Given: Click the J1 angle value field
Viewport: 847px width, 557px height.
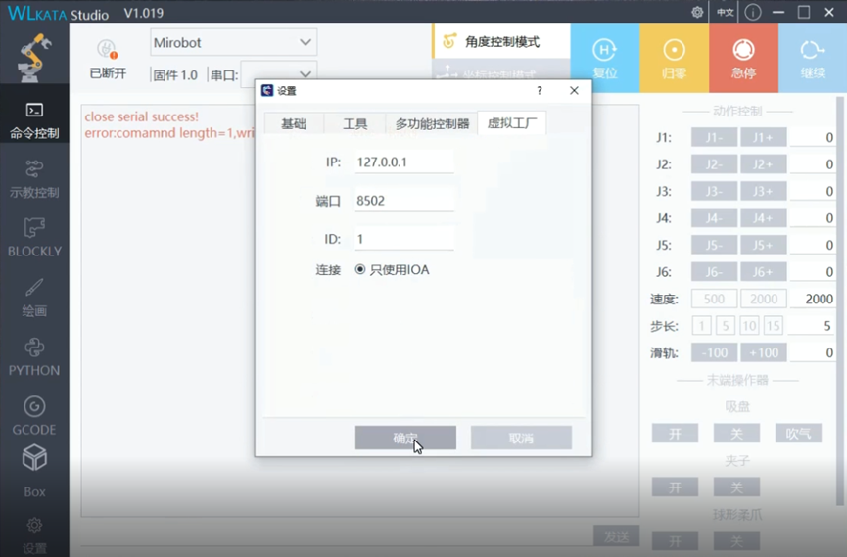Looking at the screenshot, I should (x=812, y=137).
